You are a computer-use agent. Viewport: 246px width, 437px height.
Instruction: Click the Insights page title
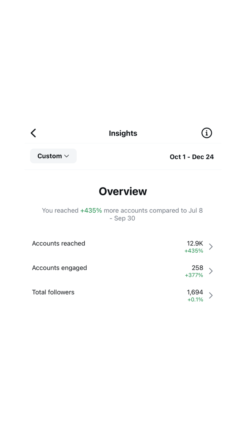point(123,133)
